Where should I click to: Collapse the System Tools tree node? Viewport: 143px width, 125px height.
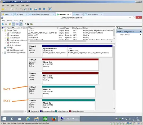point(3,30)
